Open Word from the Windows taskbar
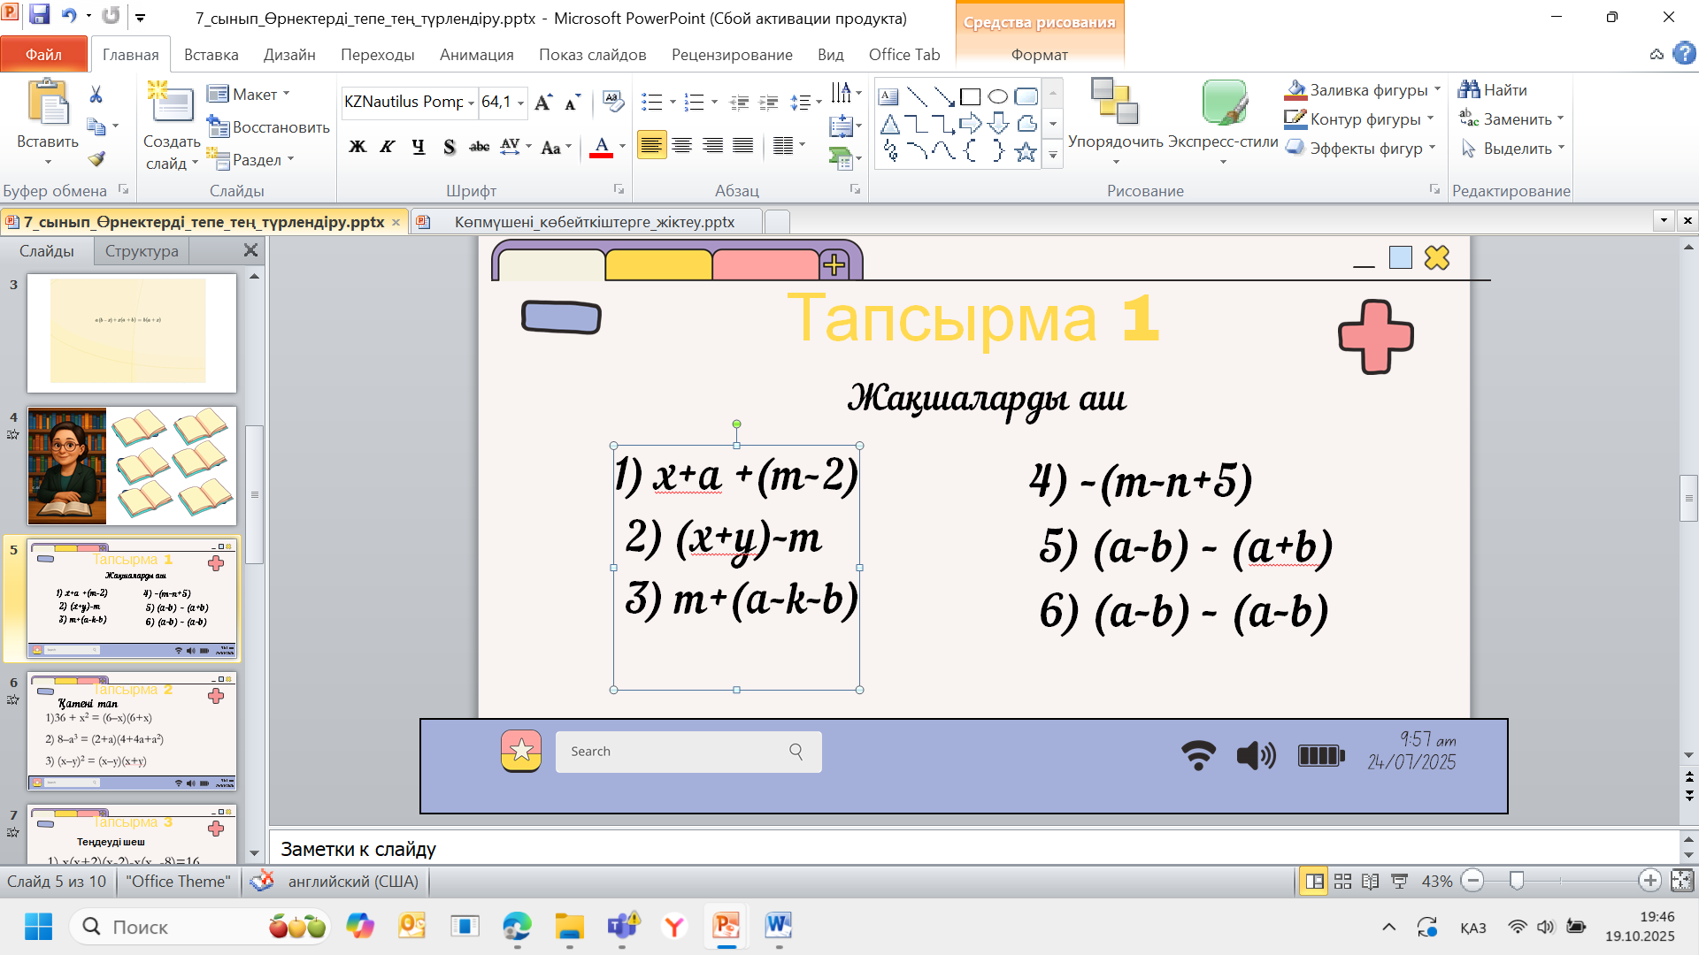The width and height of the screenshot is (1699, 955). click(778, 926)
